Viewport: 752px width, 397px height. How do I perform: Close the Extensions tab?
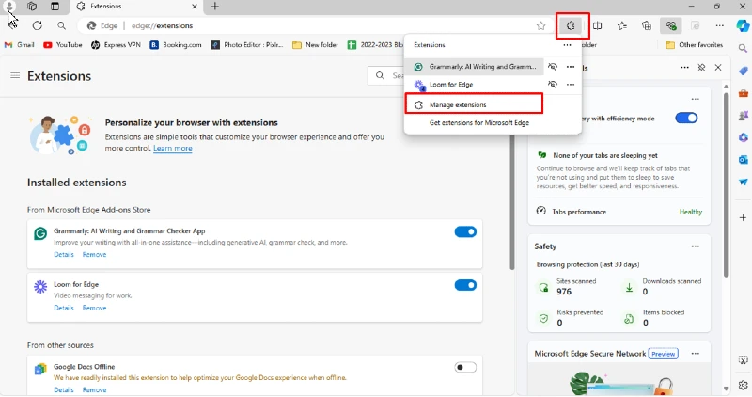coord(195,7)
